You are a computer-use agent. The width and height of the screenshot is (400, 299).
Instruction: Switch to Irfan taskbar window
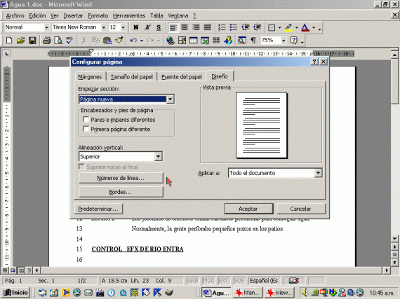(x=248, y=293)
